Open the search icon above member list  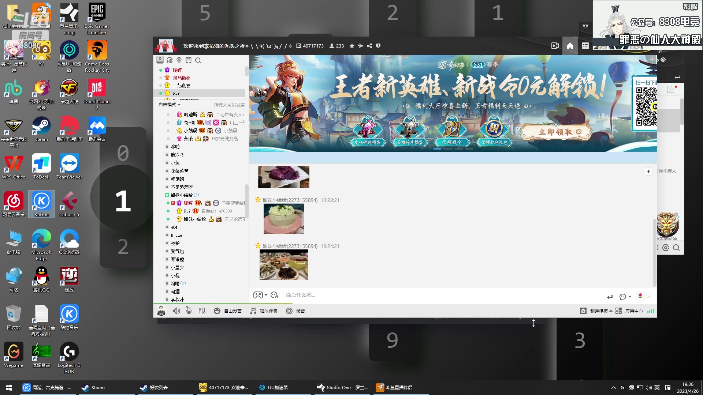point(198,60)
